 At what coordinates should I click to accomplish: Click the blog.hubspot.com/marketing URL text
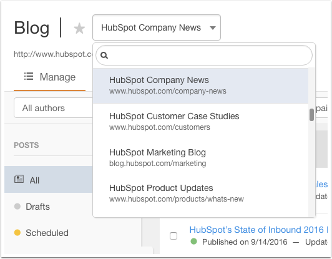pos(158,164)
